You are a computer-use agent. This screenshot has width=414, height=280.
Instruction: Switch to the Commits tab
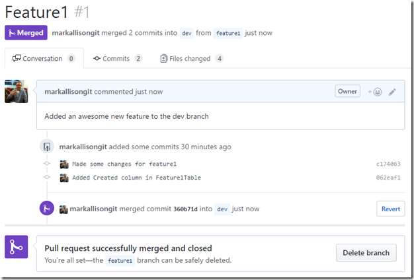click(x=118, y=59)
